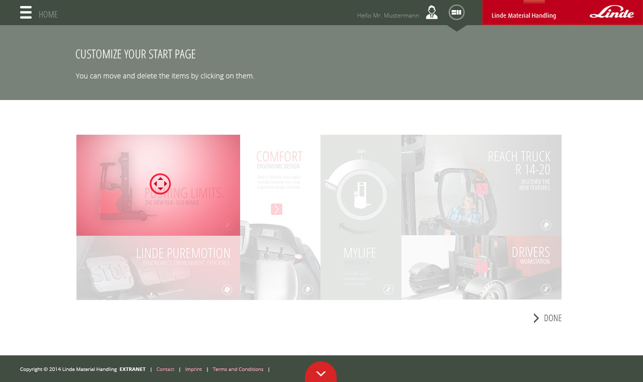Screen dimensions: 643x382
Task: Open Terms and Conditions link
Action: pos(238,369)
